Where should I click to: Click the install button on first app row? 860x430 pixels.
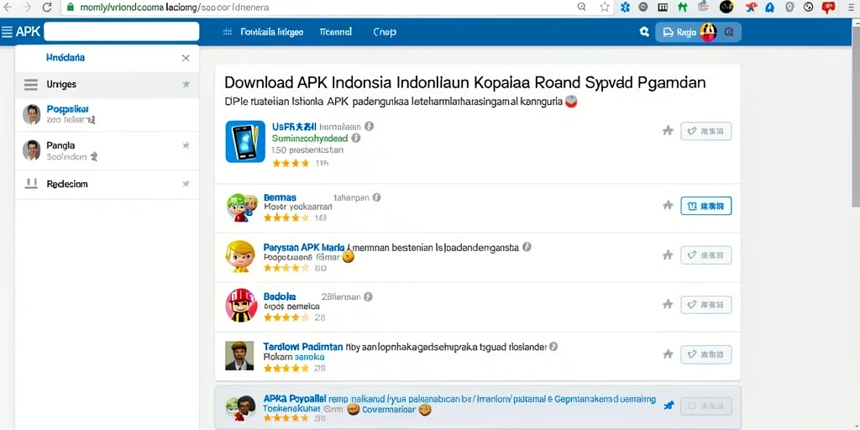tap(705, 131)
